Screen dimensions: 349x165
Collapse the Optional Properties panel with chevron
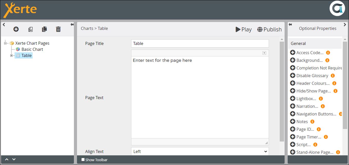pos(345,25)
